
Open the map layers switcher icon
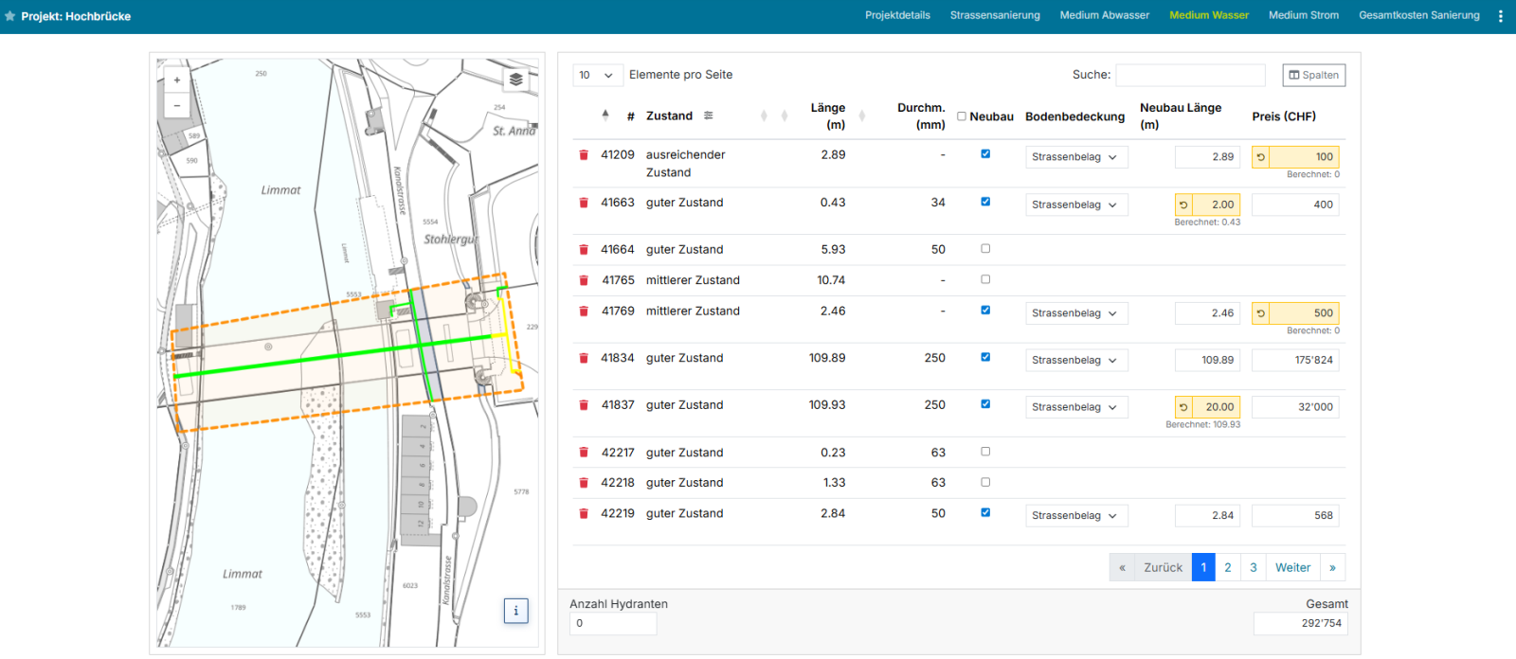click(515, 80)
